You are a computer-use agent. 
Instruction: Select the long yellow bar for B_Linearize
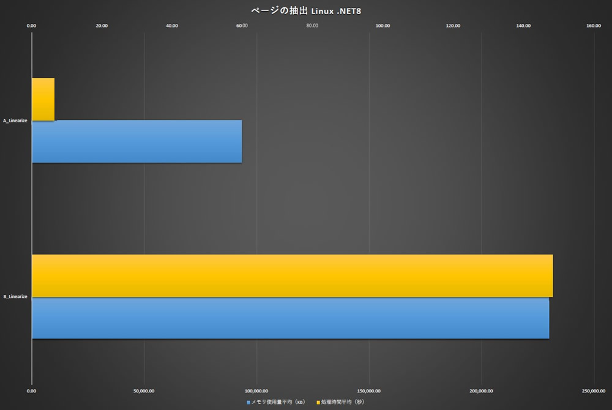[x=292, y=275]
